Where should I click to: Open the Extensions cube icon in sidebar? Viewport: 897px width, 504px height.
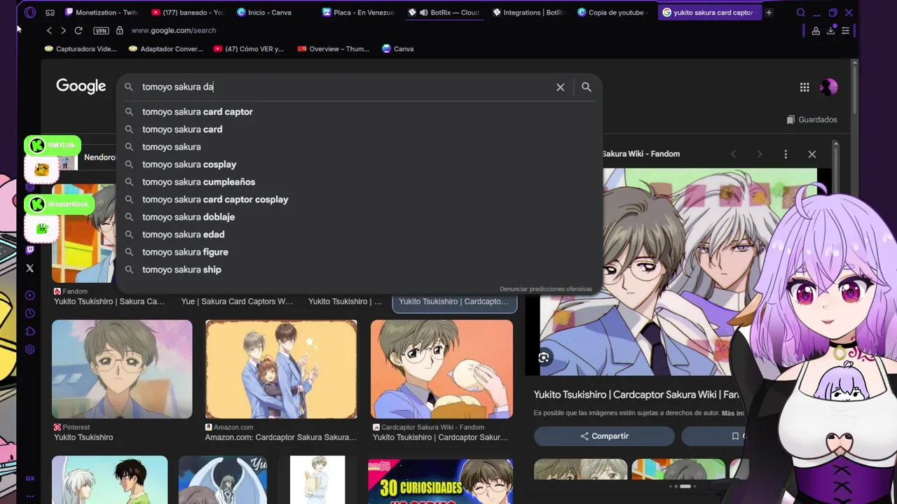29,332
